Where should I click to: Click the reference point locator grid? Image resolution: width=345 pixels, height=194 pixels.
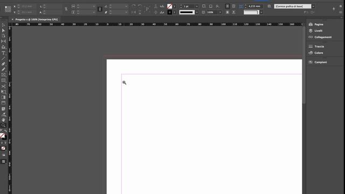tap(8, 9)
